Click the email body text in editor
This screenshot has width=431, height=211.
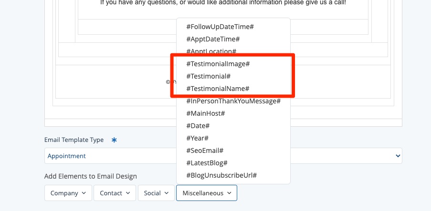(x=223, y=3)
